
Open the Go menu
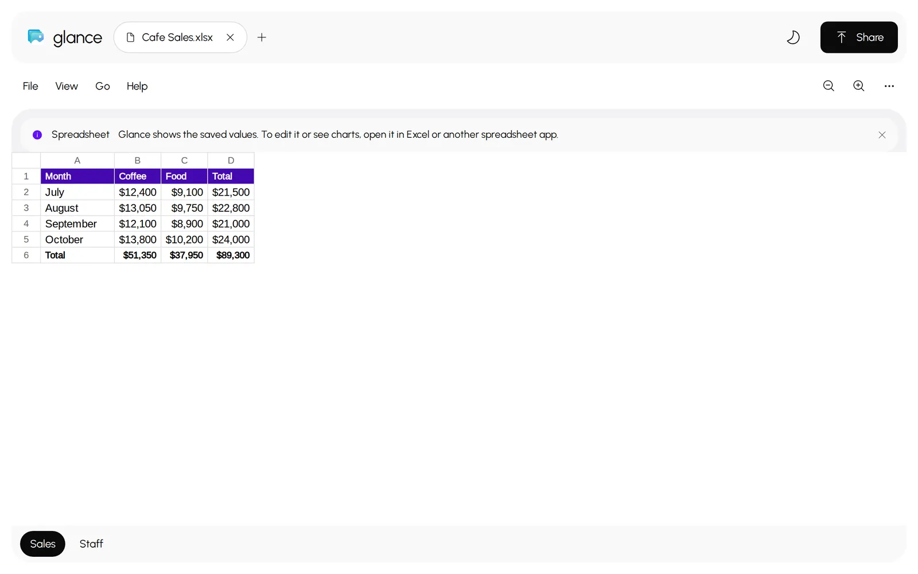[x=103, y=86]
